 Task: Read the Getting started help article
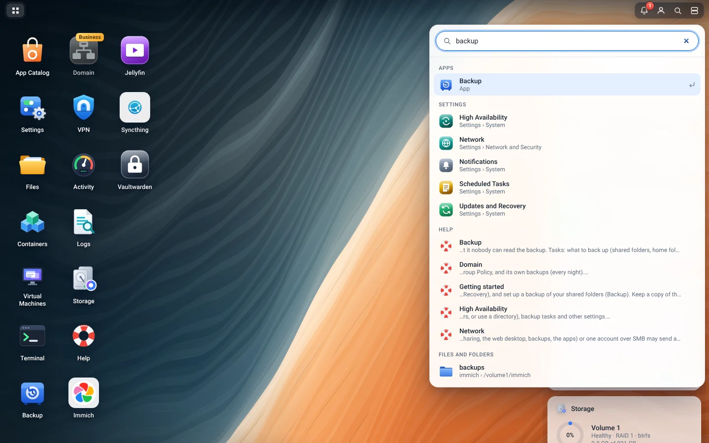pyautogui.click(x=567, y=290)
